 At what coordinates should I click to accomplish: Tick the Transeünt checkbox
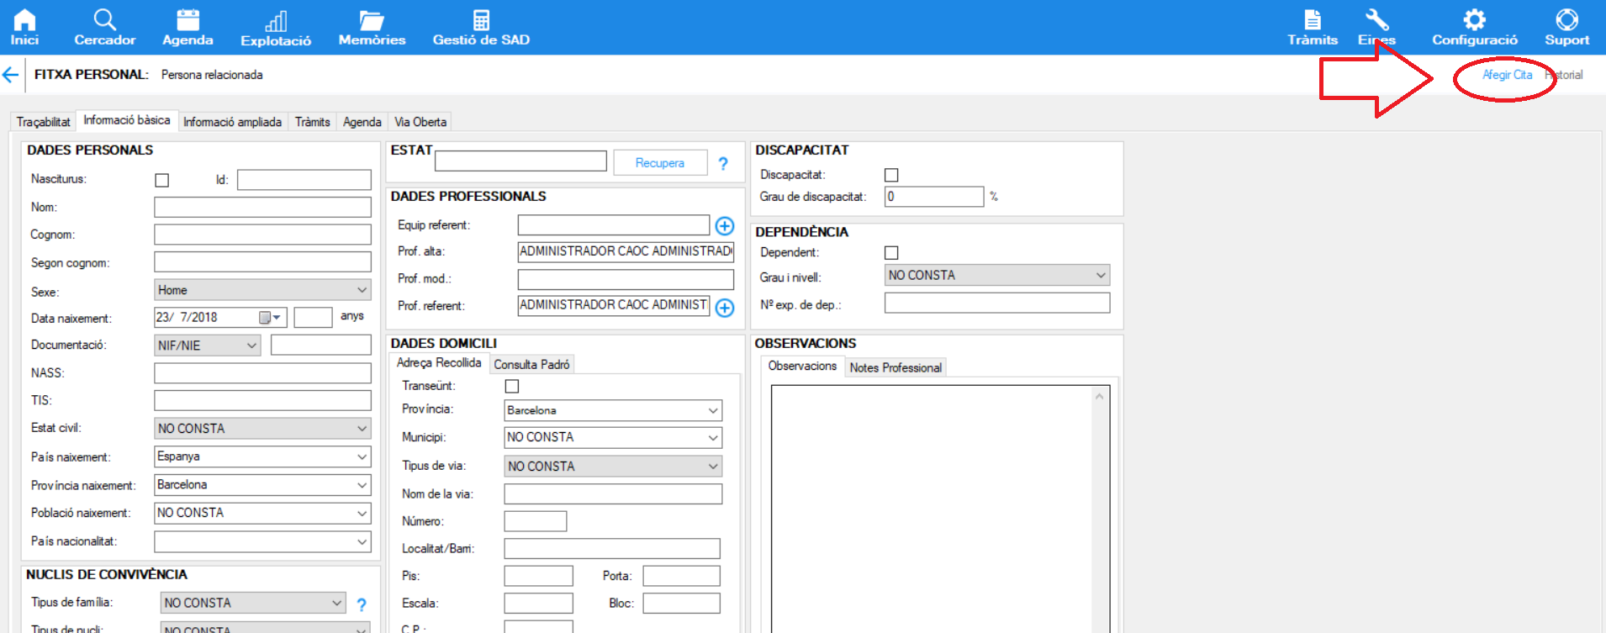[512, 387]
